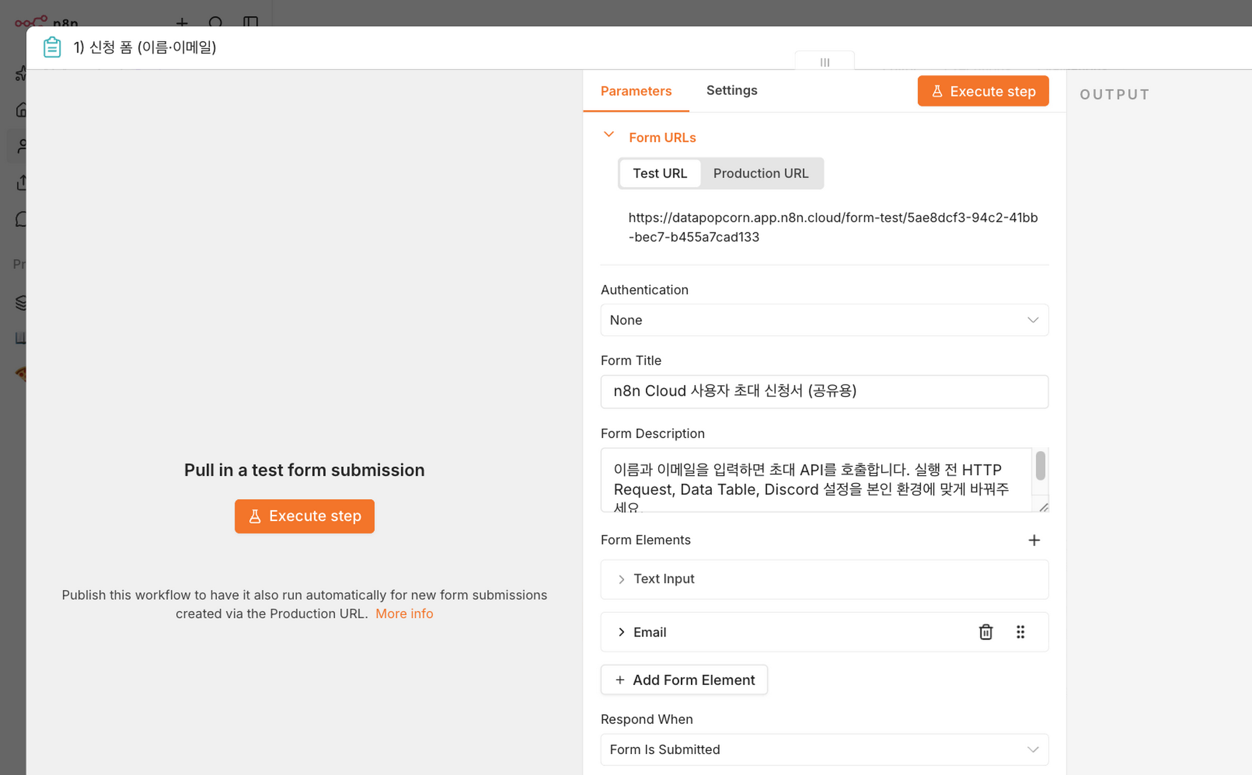Switch to the Settings tab
The height and width of the screenshot is (775, 1252).
[732, 90]
